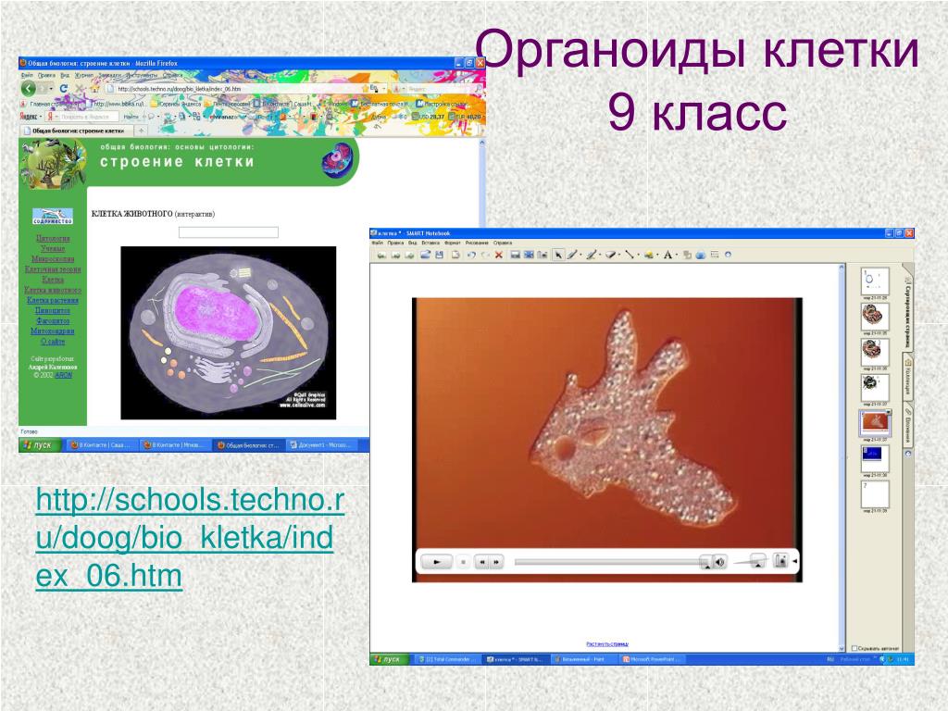948x711 pixels.
Task: Click Undo in SMART Notebook toolbar
Action: (x=471, y=255)
